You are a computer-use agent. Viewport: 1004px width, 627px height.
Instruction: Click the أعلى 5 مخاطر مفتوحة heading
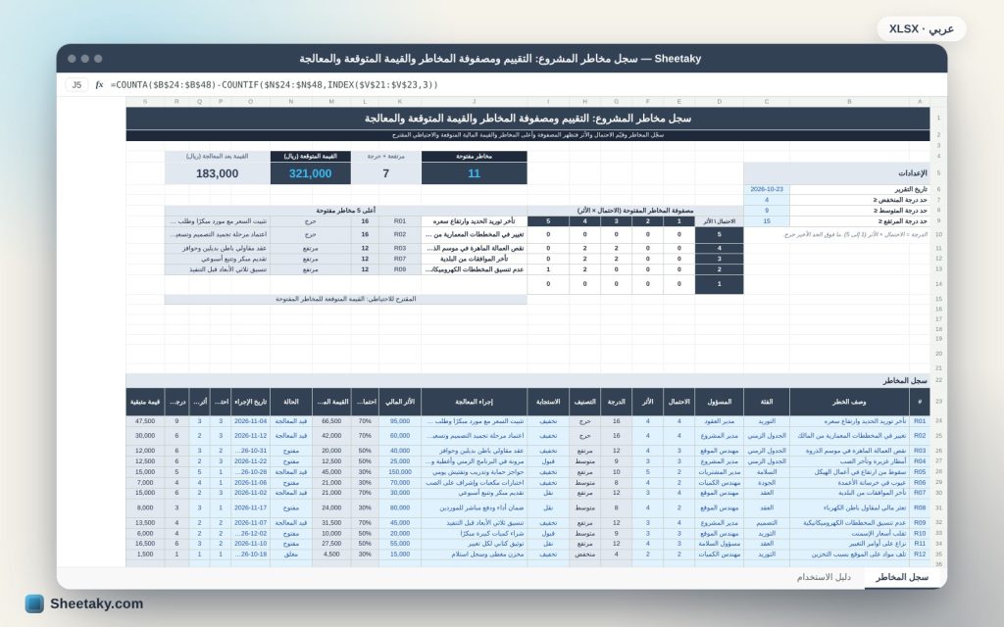(346, 211)
